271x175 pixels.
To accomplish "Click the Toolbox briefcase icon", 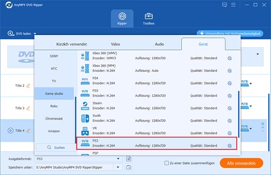I will 149,16.
